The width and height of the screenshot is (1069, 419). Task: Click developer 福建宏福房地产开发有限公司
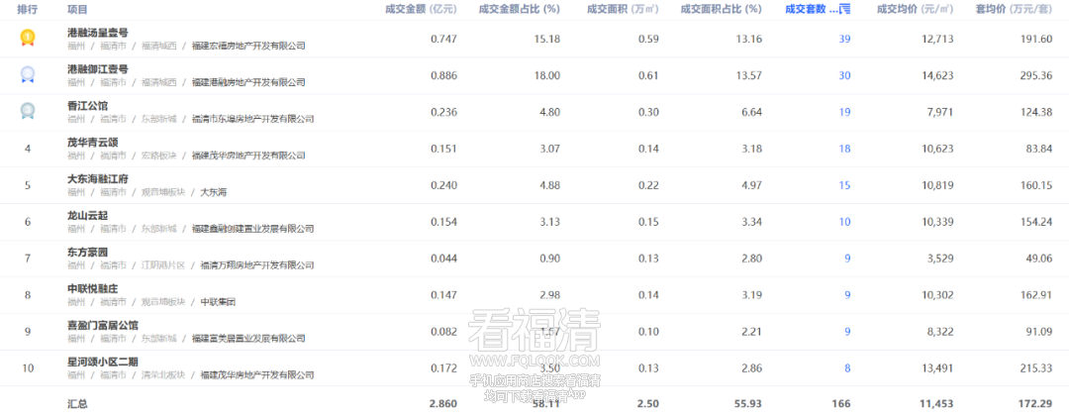[x=248, y=46]
